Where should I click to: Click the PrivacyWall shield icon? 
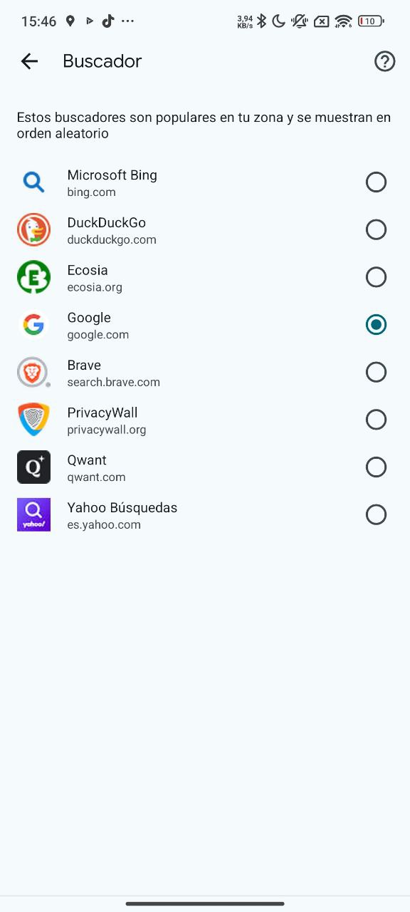[33, 419]
